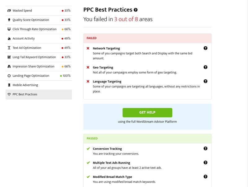Open the Network Targeting help icon
This screenshot has height=187, width=248.
pyautogui.click(x=205, y=48)
